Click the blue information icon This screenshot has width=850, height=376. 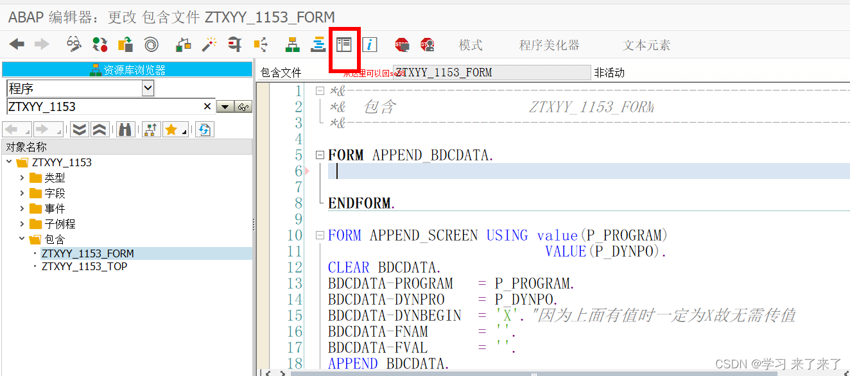(x=370, y=44)
